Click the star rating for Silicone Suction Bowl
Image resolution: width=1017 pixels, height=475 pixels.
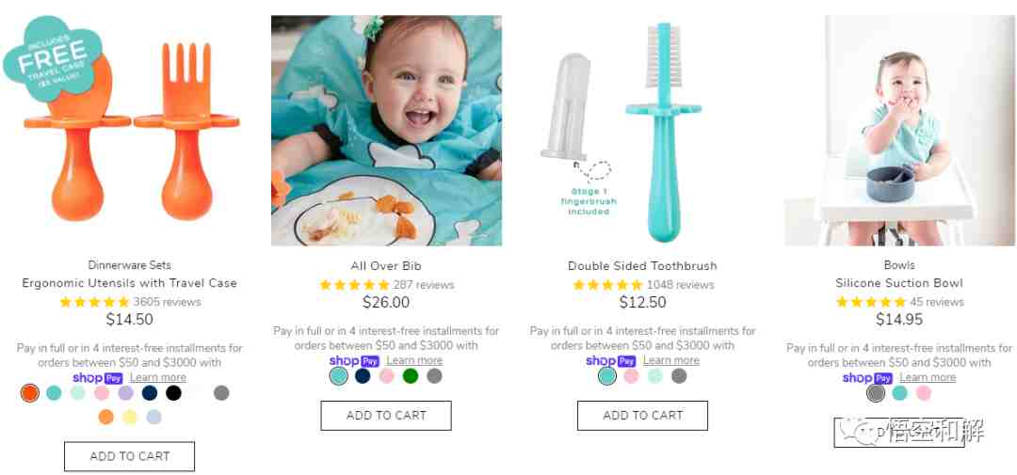(x=871, y=302)
